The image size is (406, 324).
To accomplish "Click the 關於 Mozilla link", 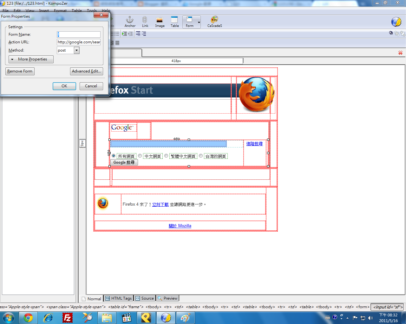I will (x=180, y=226).
